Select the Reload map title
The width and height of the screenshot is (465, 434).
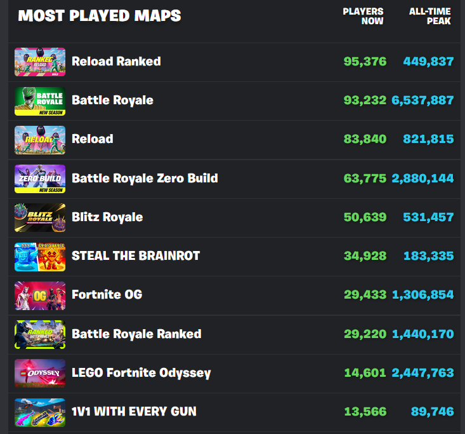point(93,139)
